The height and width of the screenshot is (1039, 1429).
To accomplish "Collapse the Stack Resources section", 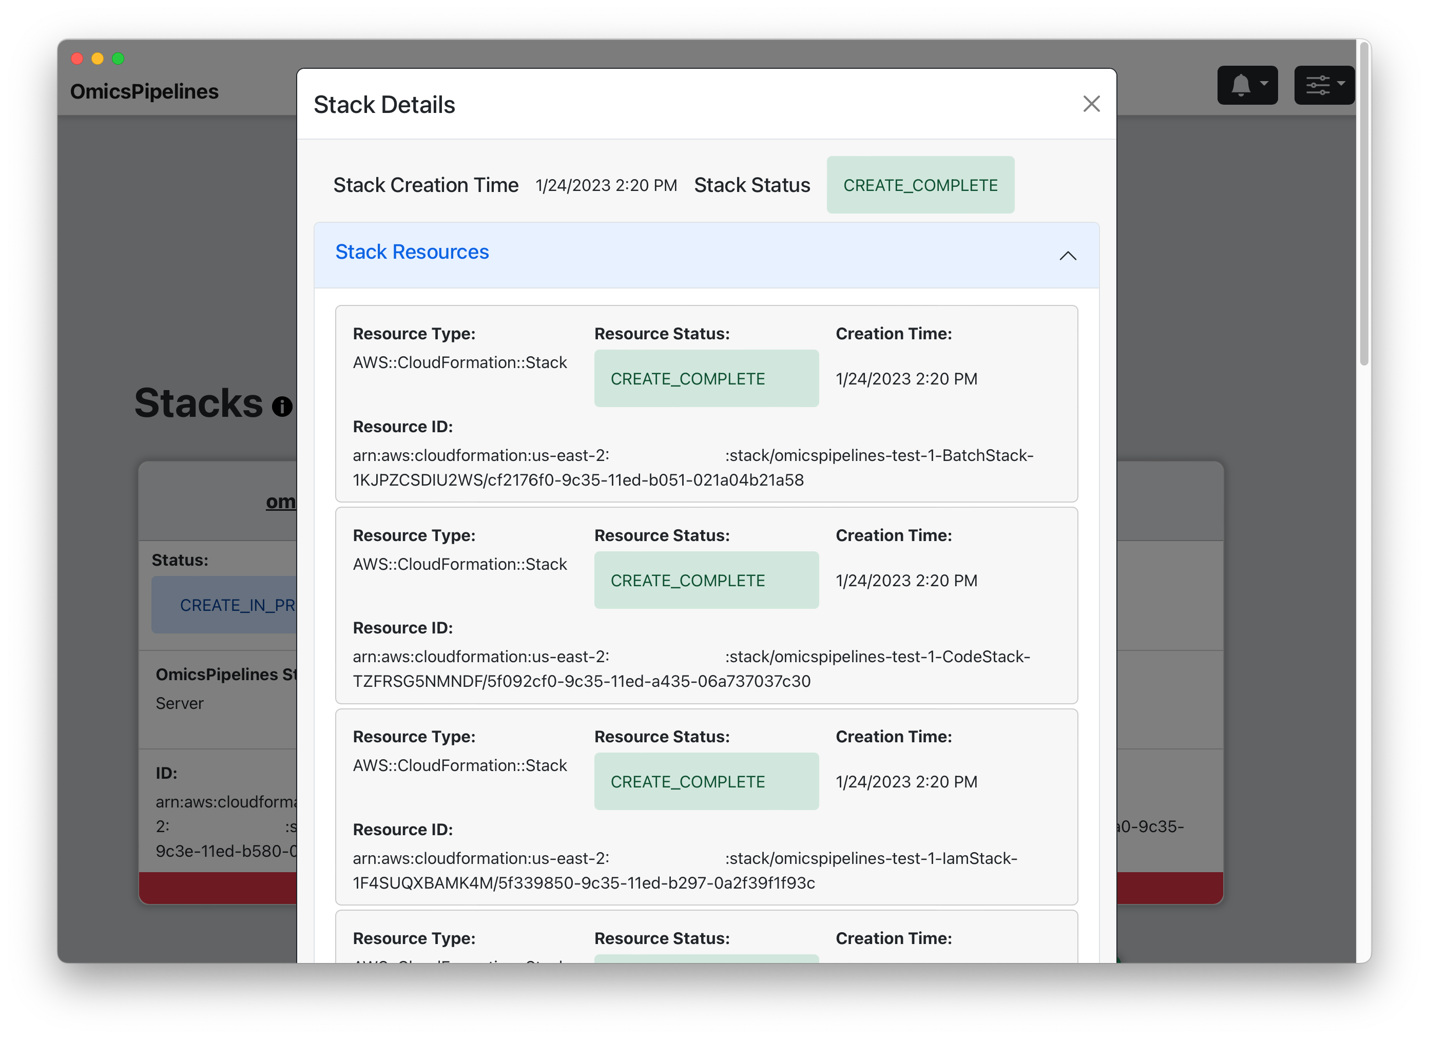I will (1067, 255).
